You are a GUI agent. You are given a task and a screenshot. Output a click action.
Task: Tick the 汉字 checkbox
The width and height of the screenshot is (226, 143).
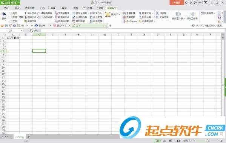[11, 21]
